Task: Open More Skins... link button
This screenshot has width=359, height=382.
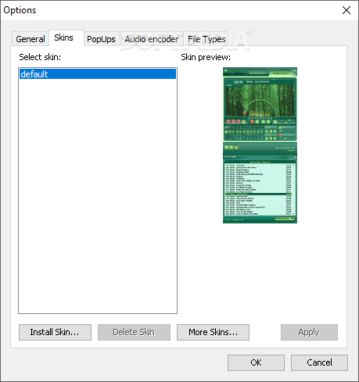Action: point(213,332)
